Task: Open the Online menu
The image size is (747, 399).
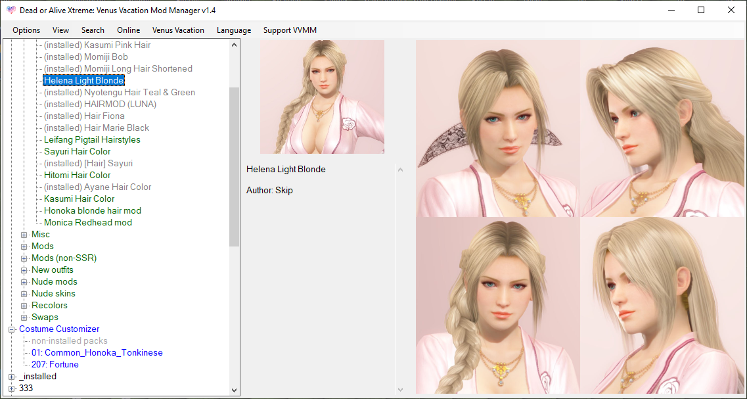Action: (x=129, y=30)
